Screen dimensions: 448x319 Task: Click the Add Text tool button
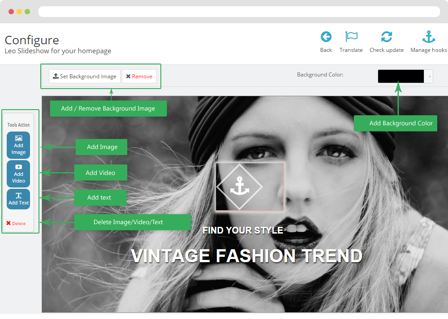click(x=18, y=199)
